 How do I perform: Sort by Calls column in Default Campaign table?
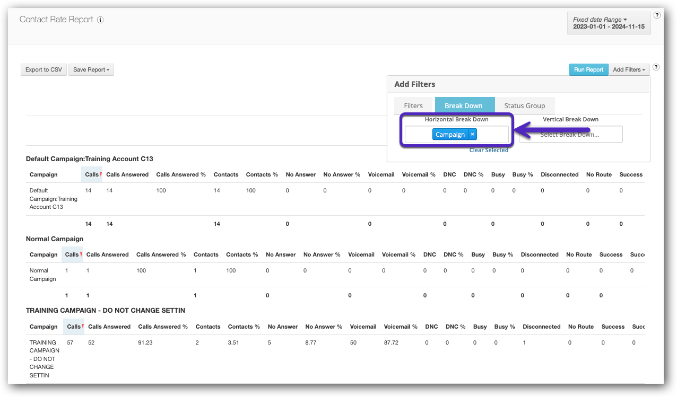pyautogui.click(x=92, y=174)
